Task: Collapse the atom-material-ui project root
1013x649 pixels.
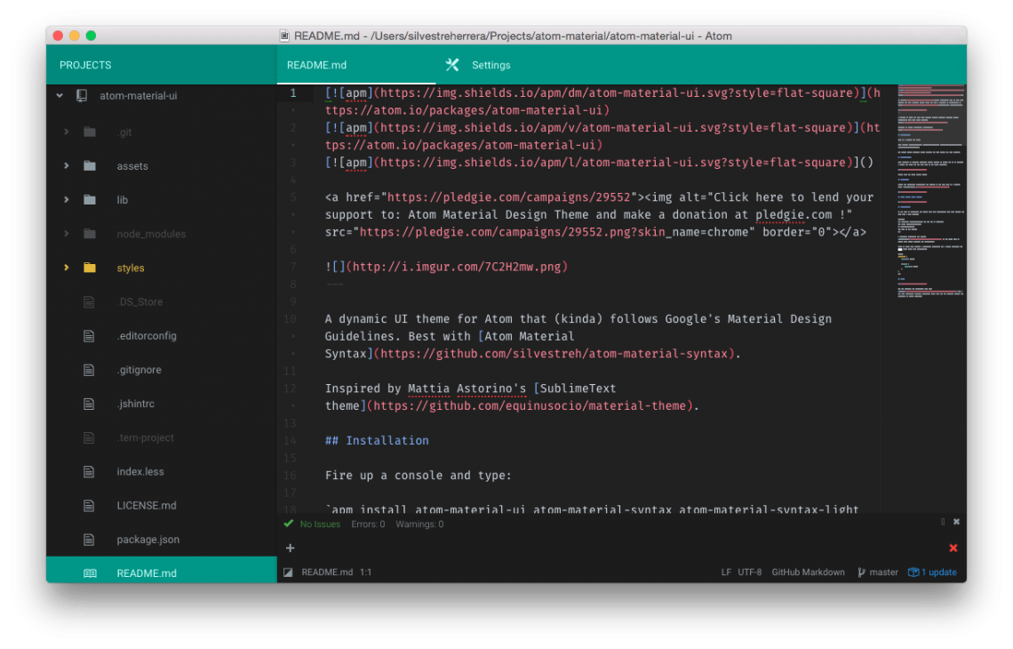Action: pos(60,96)
